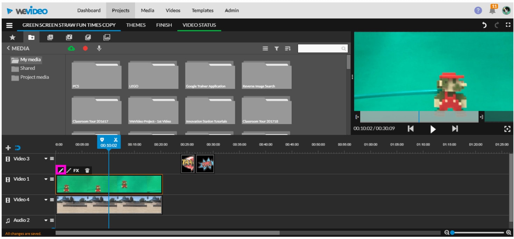Expand the Audio 2 track dropdown
The height and width of the screenshot is (239, 514).
46,220
